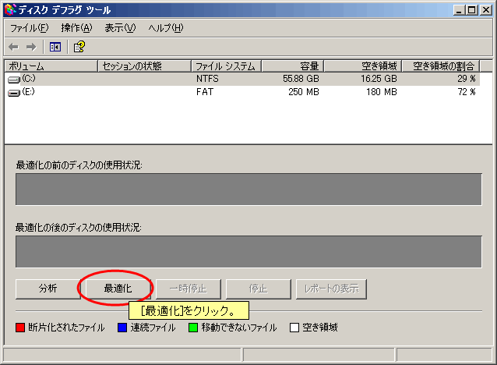
Task: Open the 表示(V) menu
Action: coord(120,28)
